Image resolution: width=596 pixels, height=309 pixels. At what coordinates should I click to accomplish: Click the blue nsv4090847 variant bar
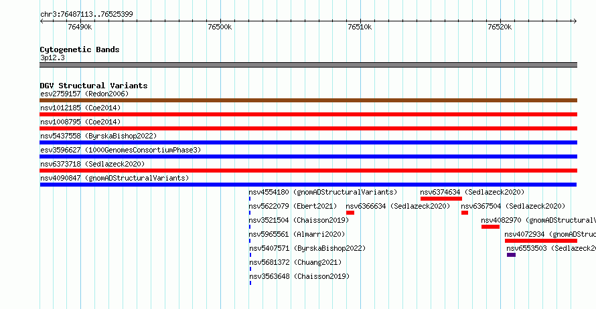(x=308, y=185)
